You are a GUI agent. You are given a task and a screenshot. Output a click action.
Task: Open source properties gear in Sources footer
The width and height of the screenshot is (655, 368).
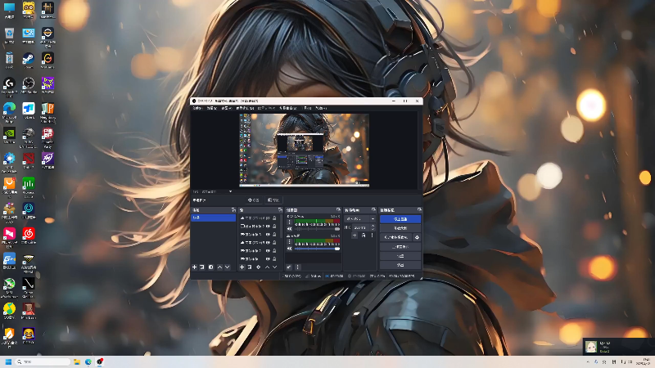[x=258, y=267]
